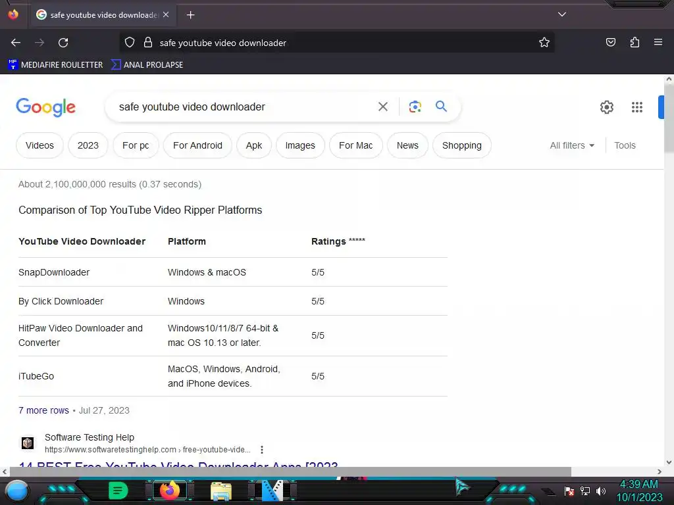The width and height of the screenshot is (674, 505).
Task: Click the horizontal scrollbar thumb
Action: pos(290,471)
